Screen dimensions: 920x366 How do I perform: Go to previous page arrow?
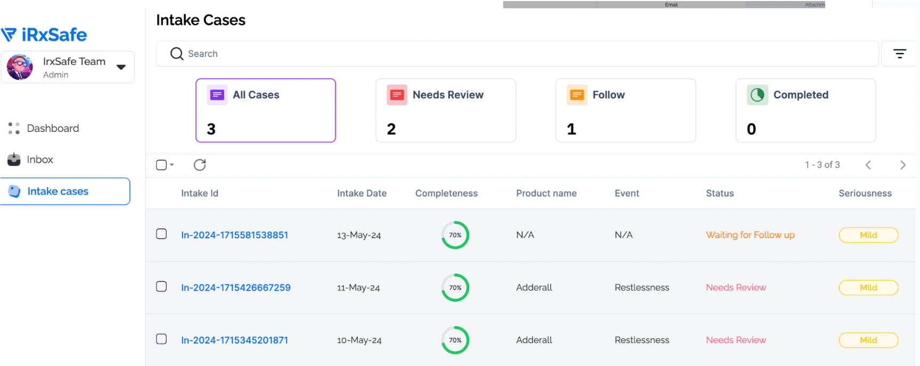click(868, 165)
